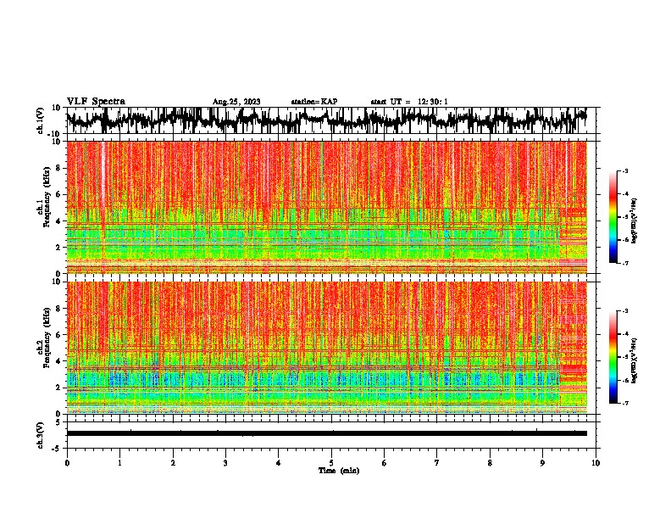This screenshot has height=519, width=671.
Task: Click the ch.2 spectrogram plot
Action: point(327,348)
